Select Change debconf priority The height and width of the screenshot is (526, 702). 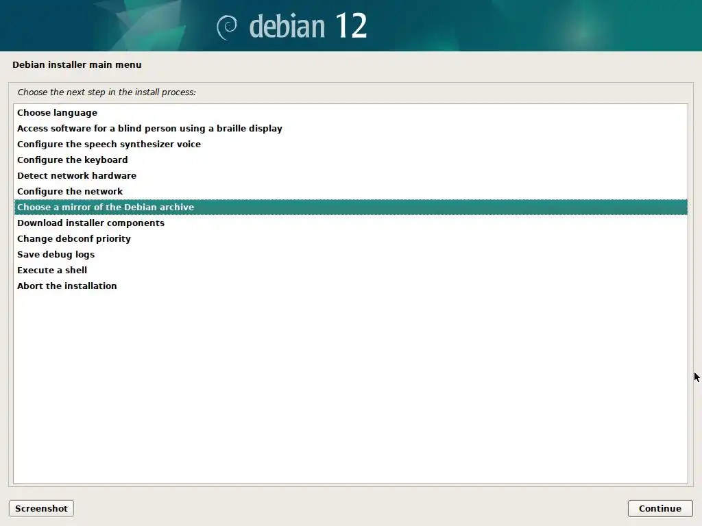[x=350, y=238]
